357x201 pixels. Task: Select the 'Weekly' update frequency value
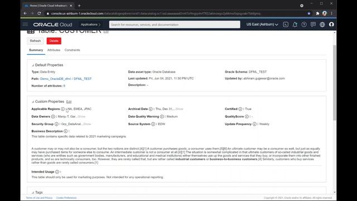(x=264, y=124)
